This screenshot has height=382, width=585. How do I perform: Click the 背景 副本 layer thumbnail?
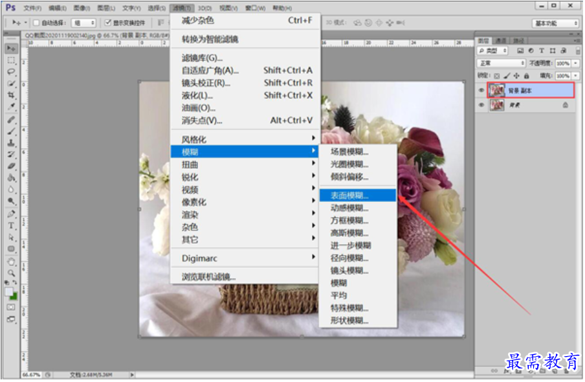tap(496, 91)
